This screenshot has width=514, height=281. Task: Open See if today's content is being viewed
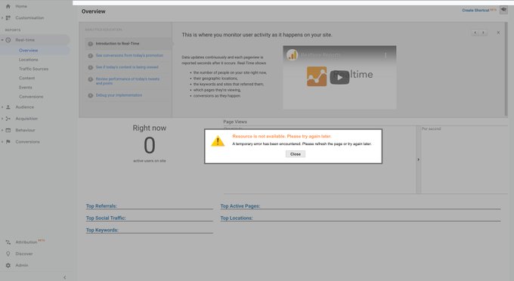(x=127, y=67)
